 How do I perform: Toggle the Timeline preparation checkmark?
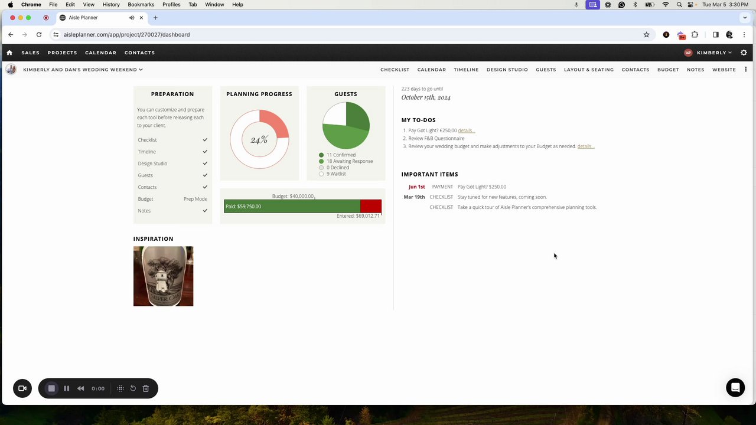(x=205, y=152)
